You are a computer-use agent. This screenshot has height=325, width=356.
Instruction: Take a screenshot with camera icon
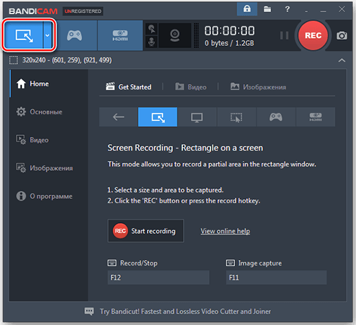[x=341, y=36]
